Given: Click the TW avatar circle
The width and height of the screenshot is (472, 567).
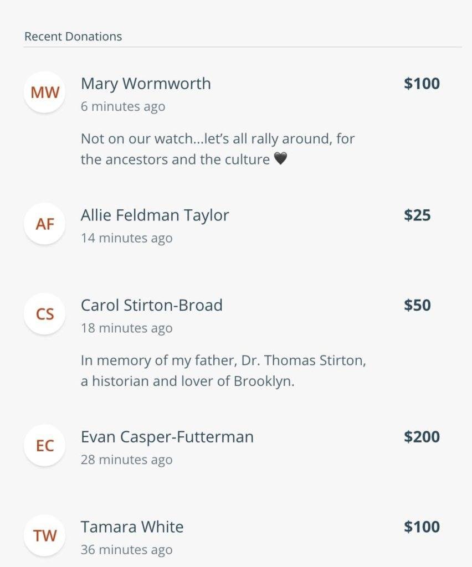Looking at the screenshot, I should [44, 535].
